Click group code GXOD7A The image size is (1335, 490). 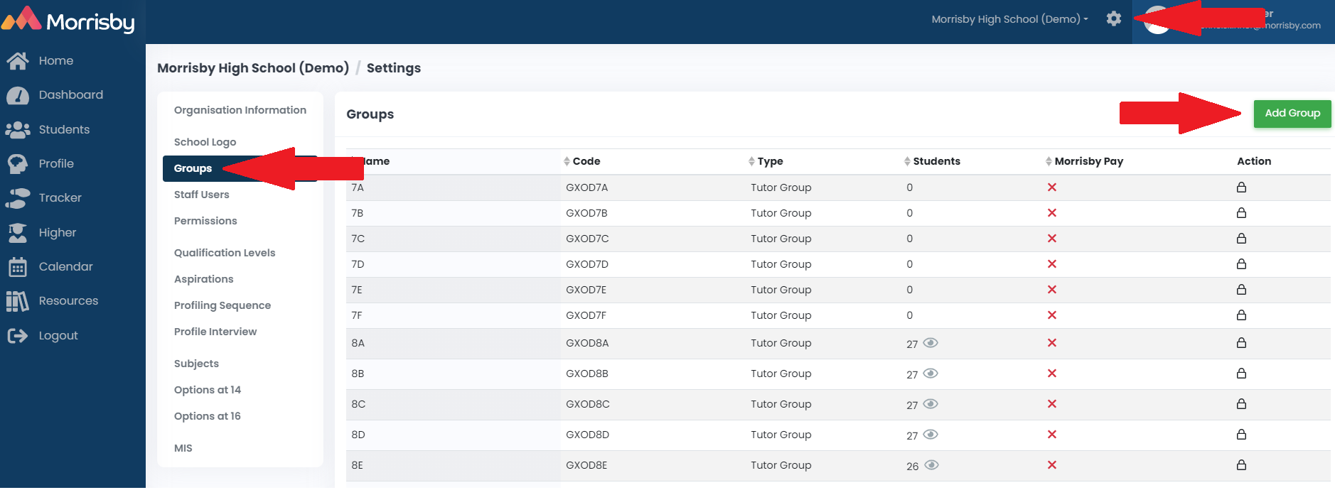(x=587, y=187)
